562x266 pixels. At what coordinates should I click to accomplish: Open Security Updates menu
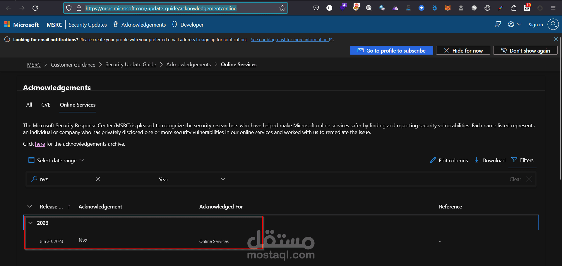pyautogui.click(x=88, y=25)
